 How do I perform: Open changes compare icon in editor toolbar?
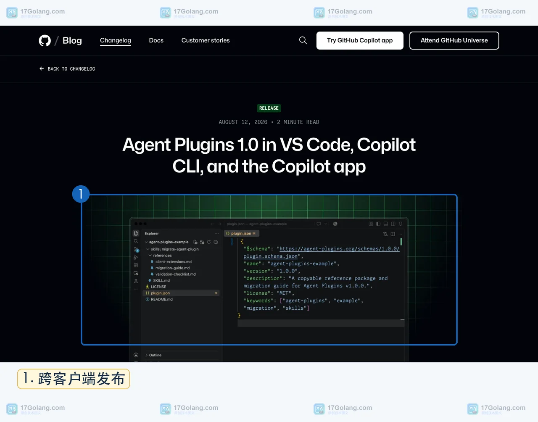385,234
